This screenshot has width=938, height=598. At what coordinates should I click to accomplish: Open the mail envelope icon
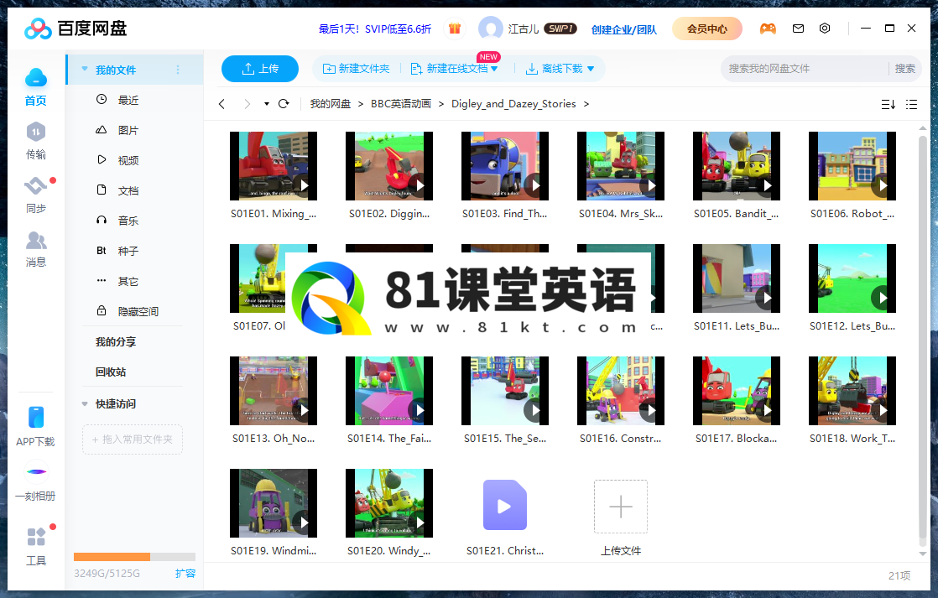click(x=798, y=29)
